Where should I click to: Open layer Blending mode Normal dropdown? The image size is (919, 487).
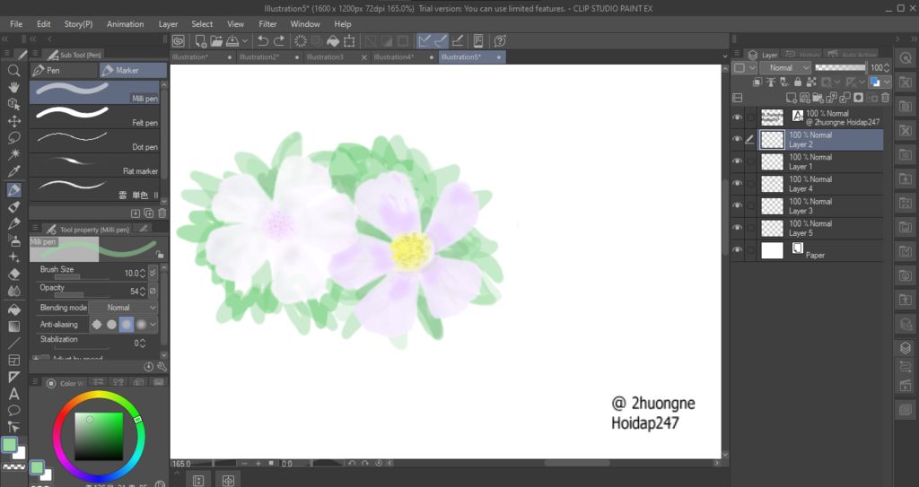tap(785, 68)
